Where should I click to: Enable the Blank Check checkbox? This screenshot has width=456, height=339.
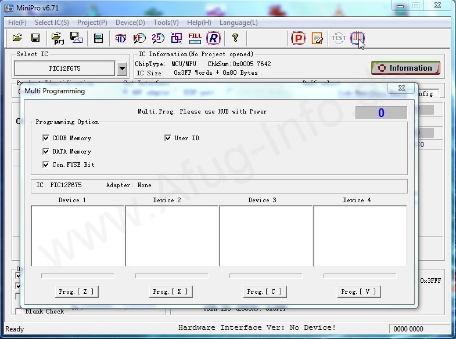click(x=19, y=311)
